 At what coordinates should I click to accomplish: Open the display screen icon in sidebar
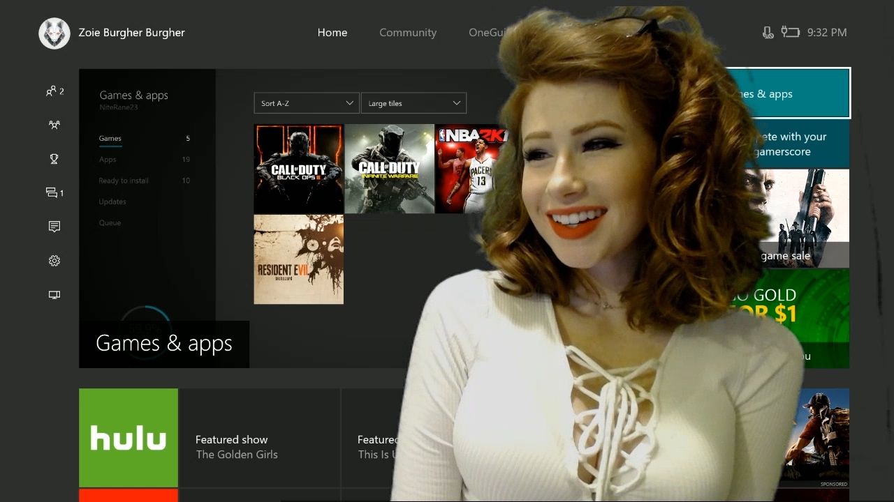click(x=54, y=295)
